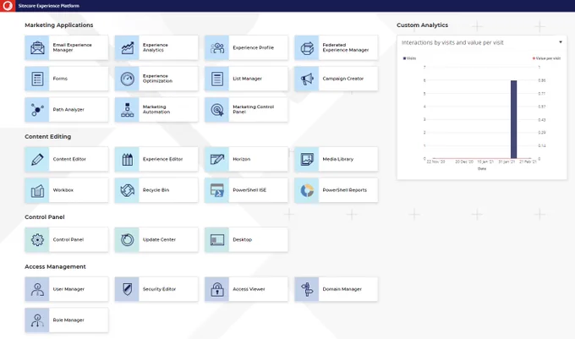Image resolution: width=575 pixels, height=339 pixels.
Task: Open Domain Manager signpost icon
Action: point(307,289)
